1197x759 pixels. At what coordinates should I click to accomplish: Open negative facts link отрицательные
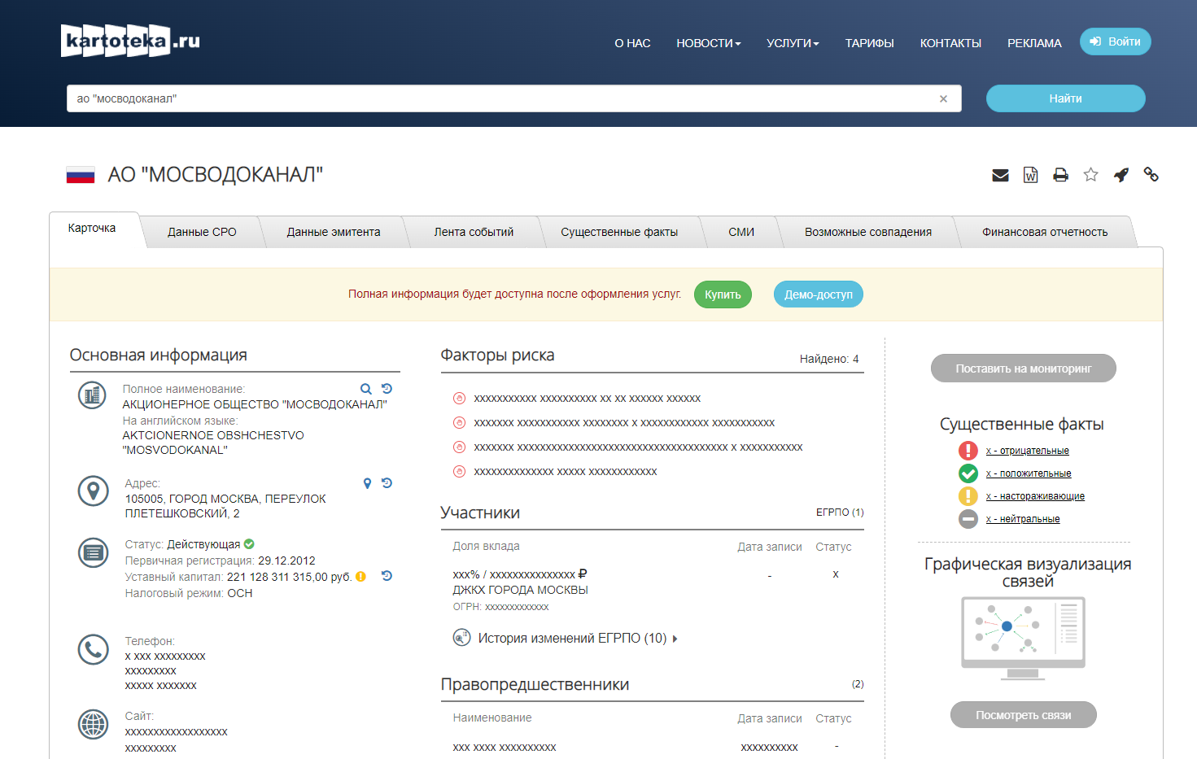(1027, 451)
